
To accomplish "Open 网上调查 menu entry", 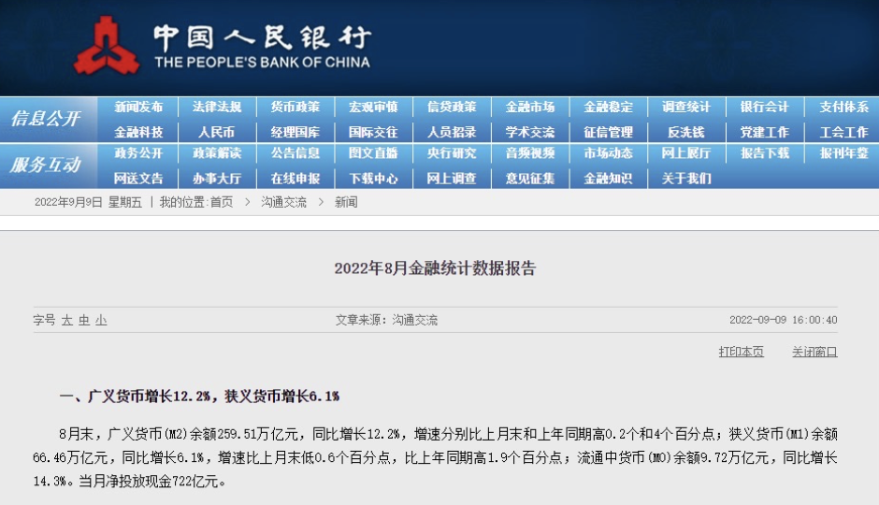I will 452,179.
